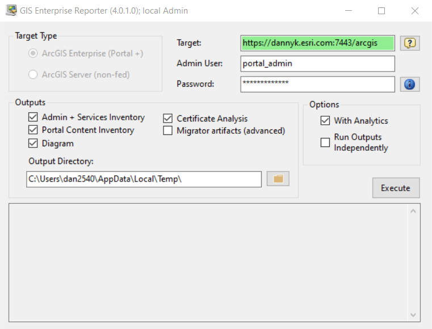Toggle Admin + Services Inventory checkbox

point(33,117)
